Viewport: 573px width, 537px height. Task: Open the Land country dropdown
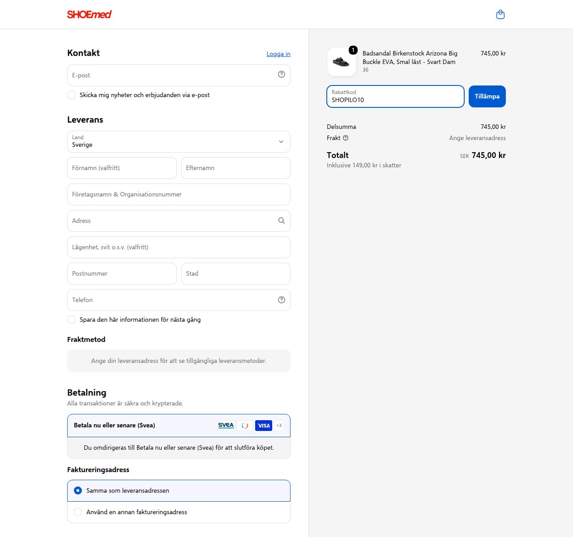pyautogui.click(x=179, y=141)
